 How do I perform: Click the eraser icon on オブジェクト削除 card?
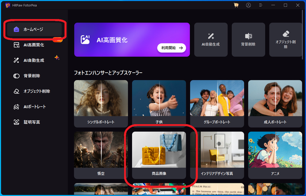(x=286, y=34)
